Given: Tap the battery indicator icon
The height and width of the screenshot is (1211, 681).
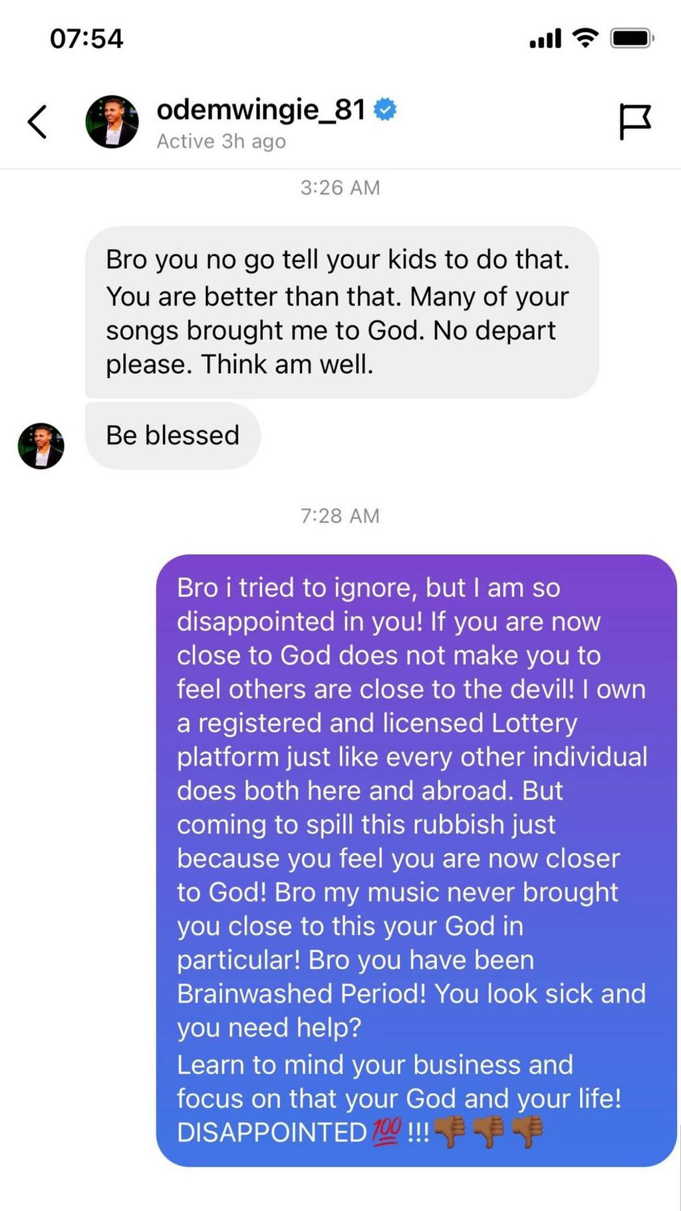Looking at the screenshot, I should [x=632, y=39].
